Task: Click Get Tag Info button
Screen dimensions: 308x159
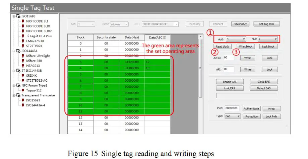Action: [x=266, y=24]
